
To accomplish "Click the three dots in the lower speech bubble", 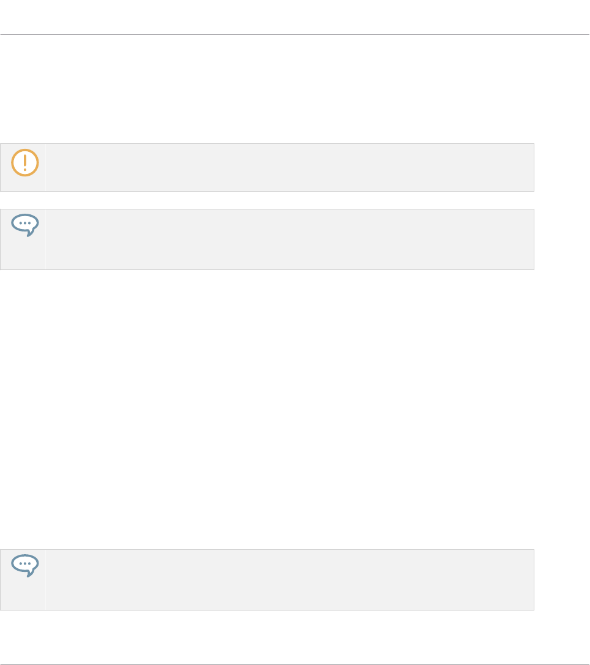I will (x=25, y=563).
